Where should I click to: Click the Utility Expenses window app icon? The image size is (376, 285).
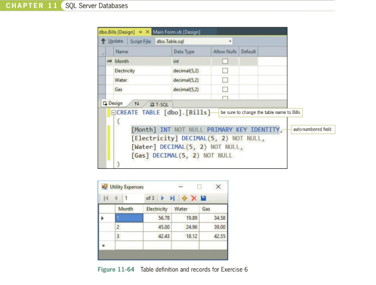pos(105,187)
